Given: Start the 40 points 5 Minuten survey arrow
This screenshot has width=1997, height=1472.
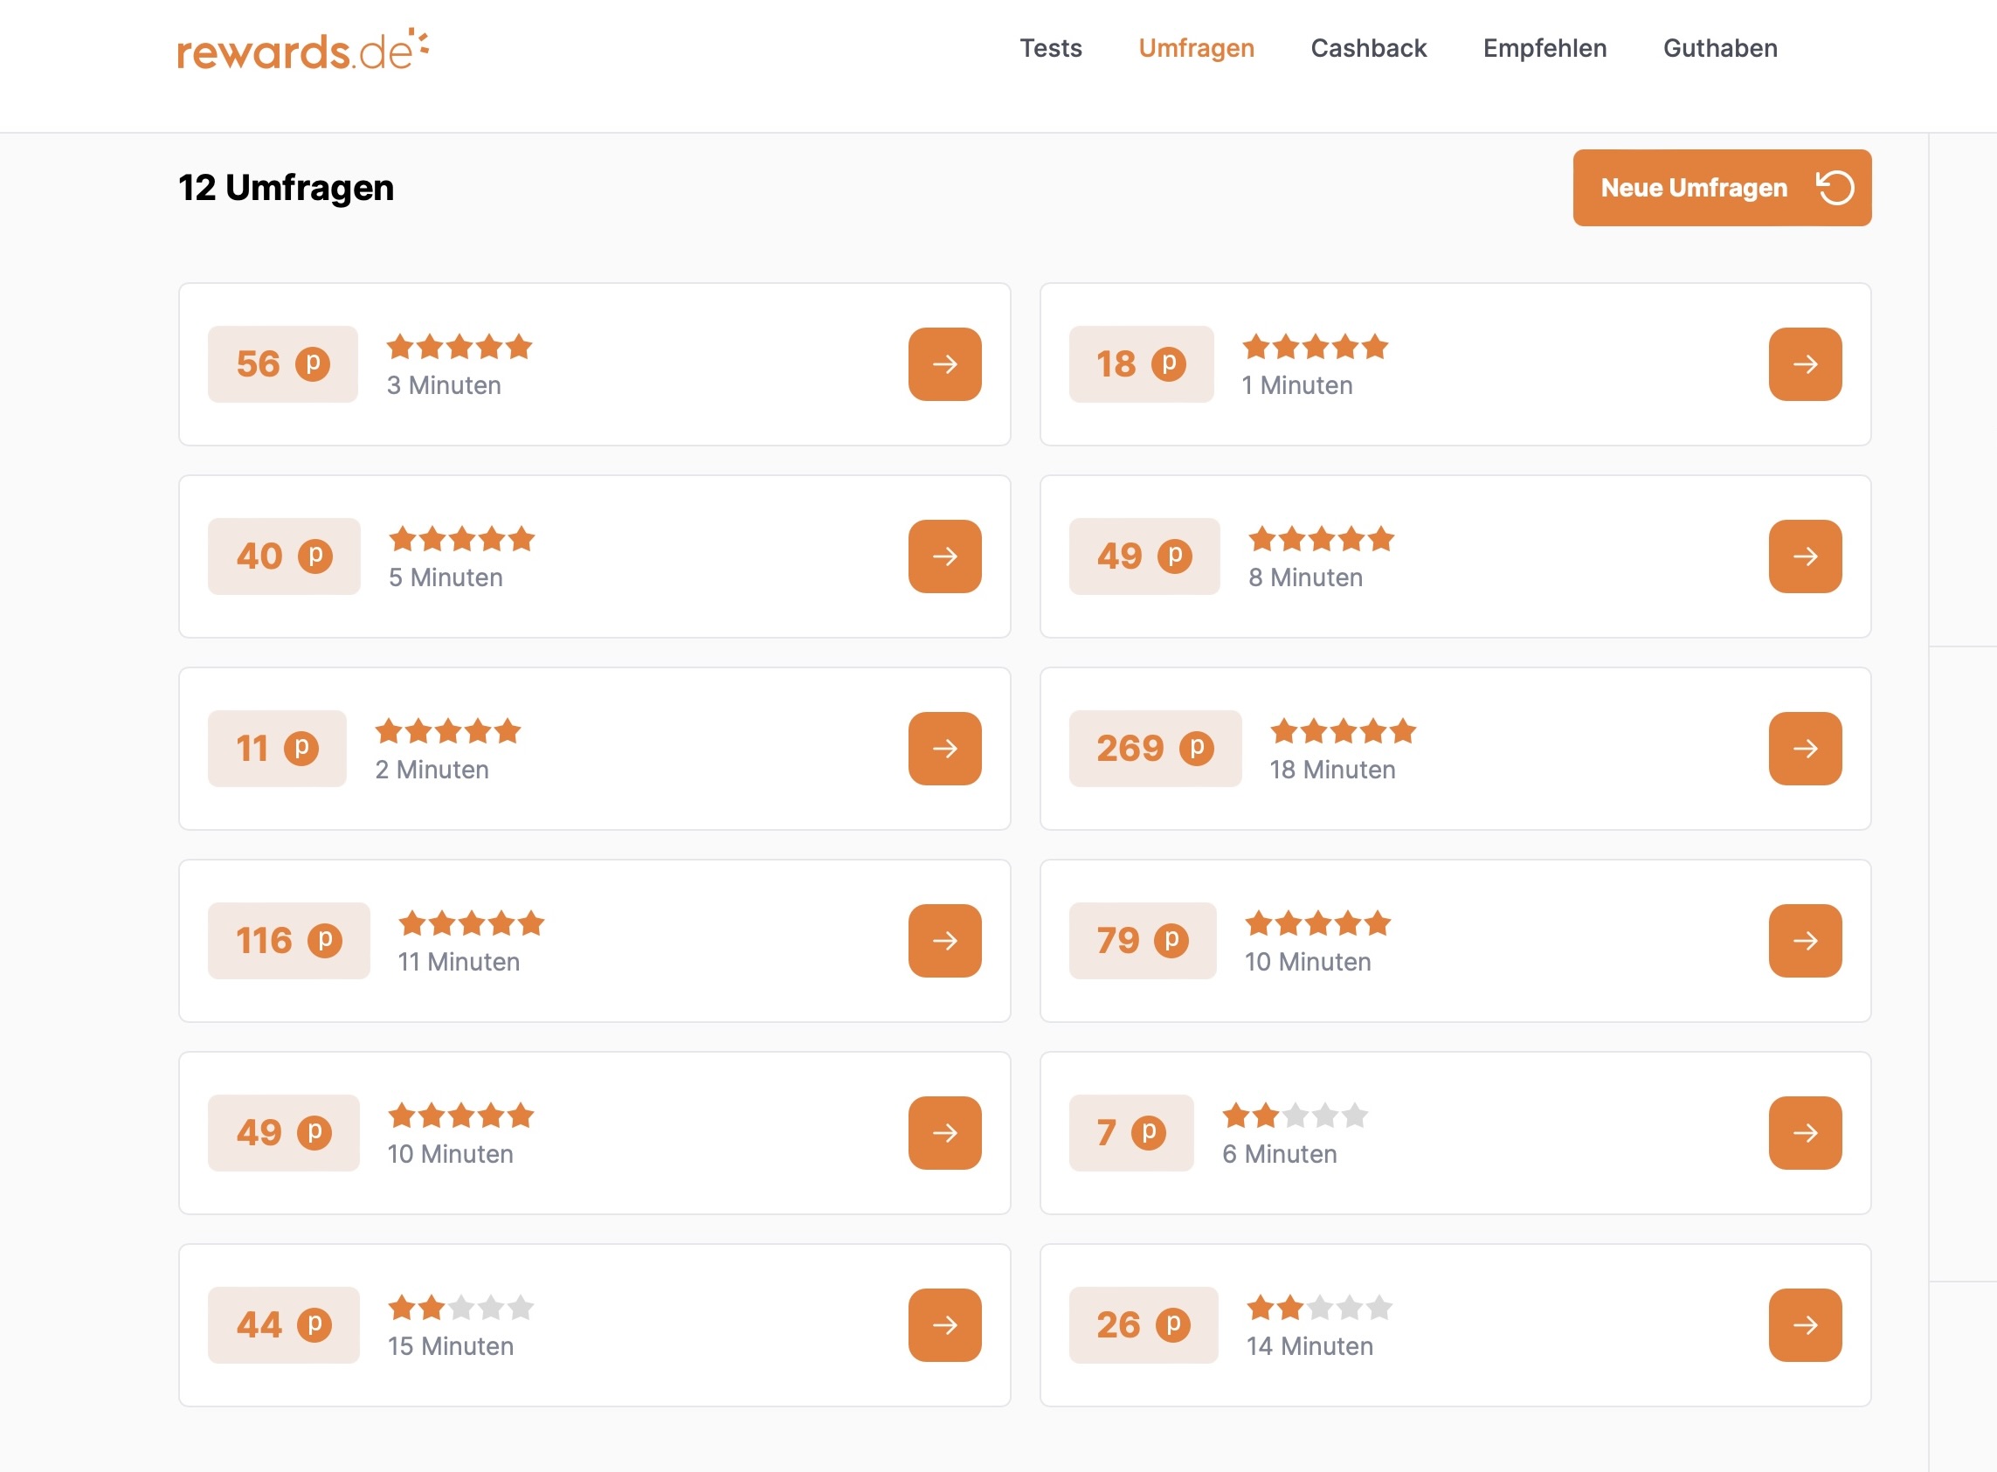Looking at the screenshot, I should [x=944, y=556].
